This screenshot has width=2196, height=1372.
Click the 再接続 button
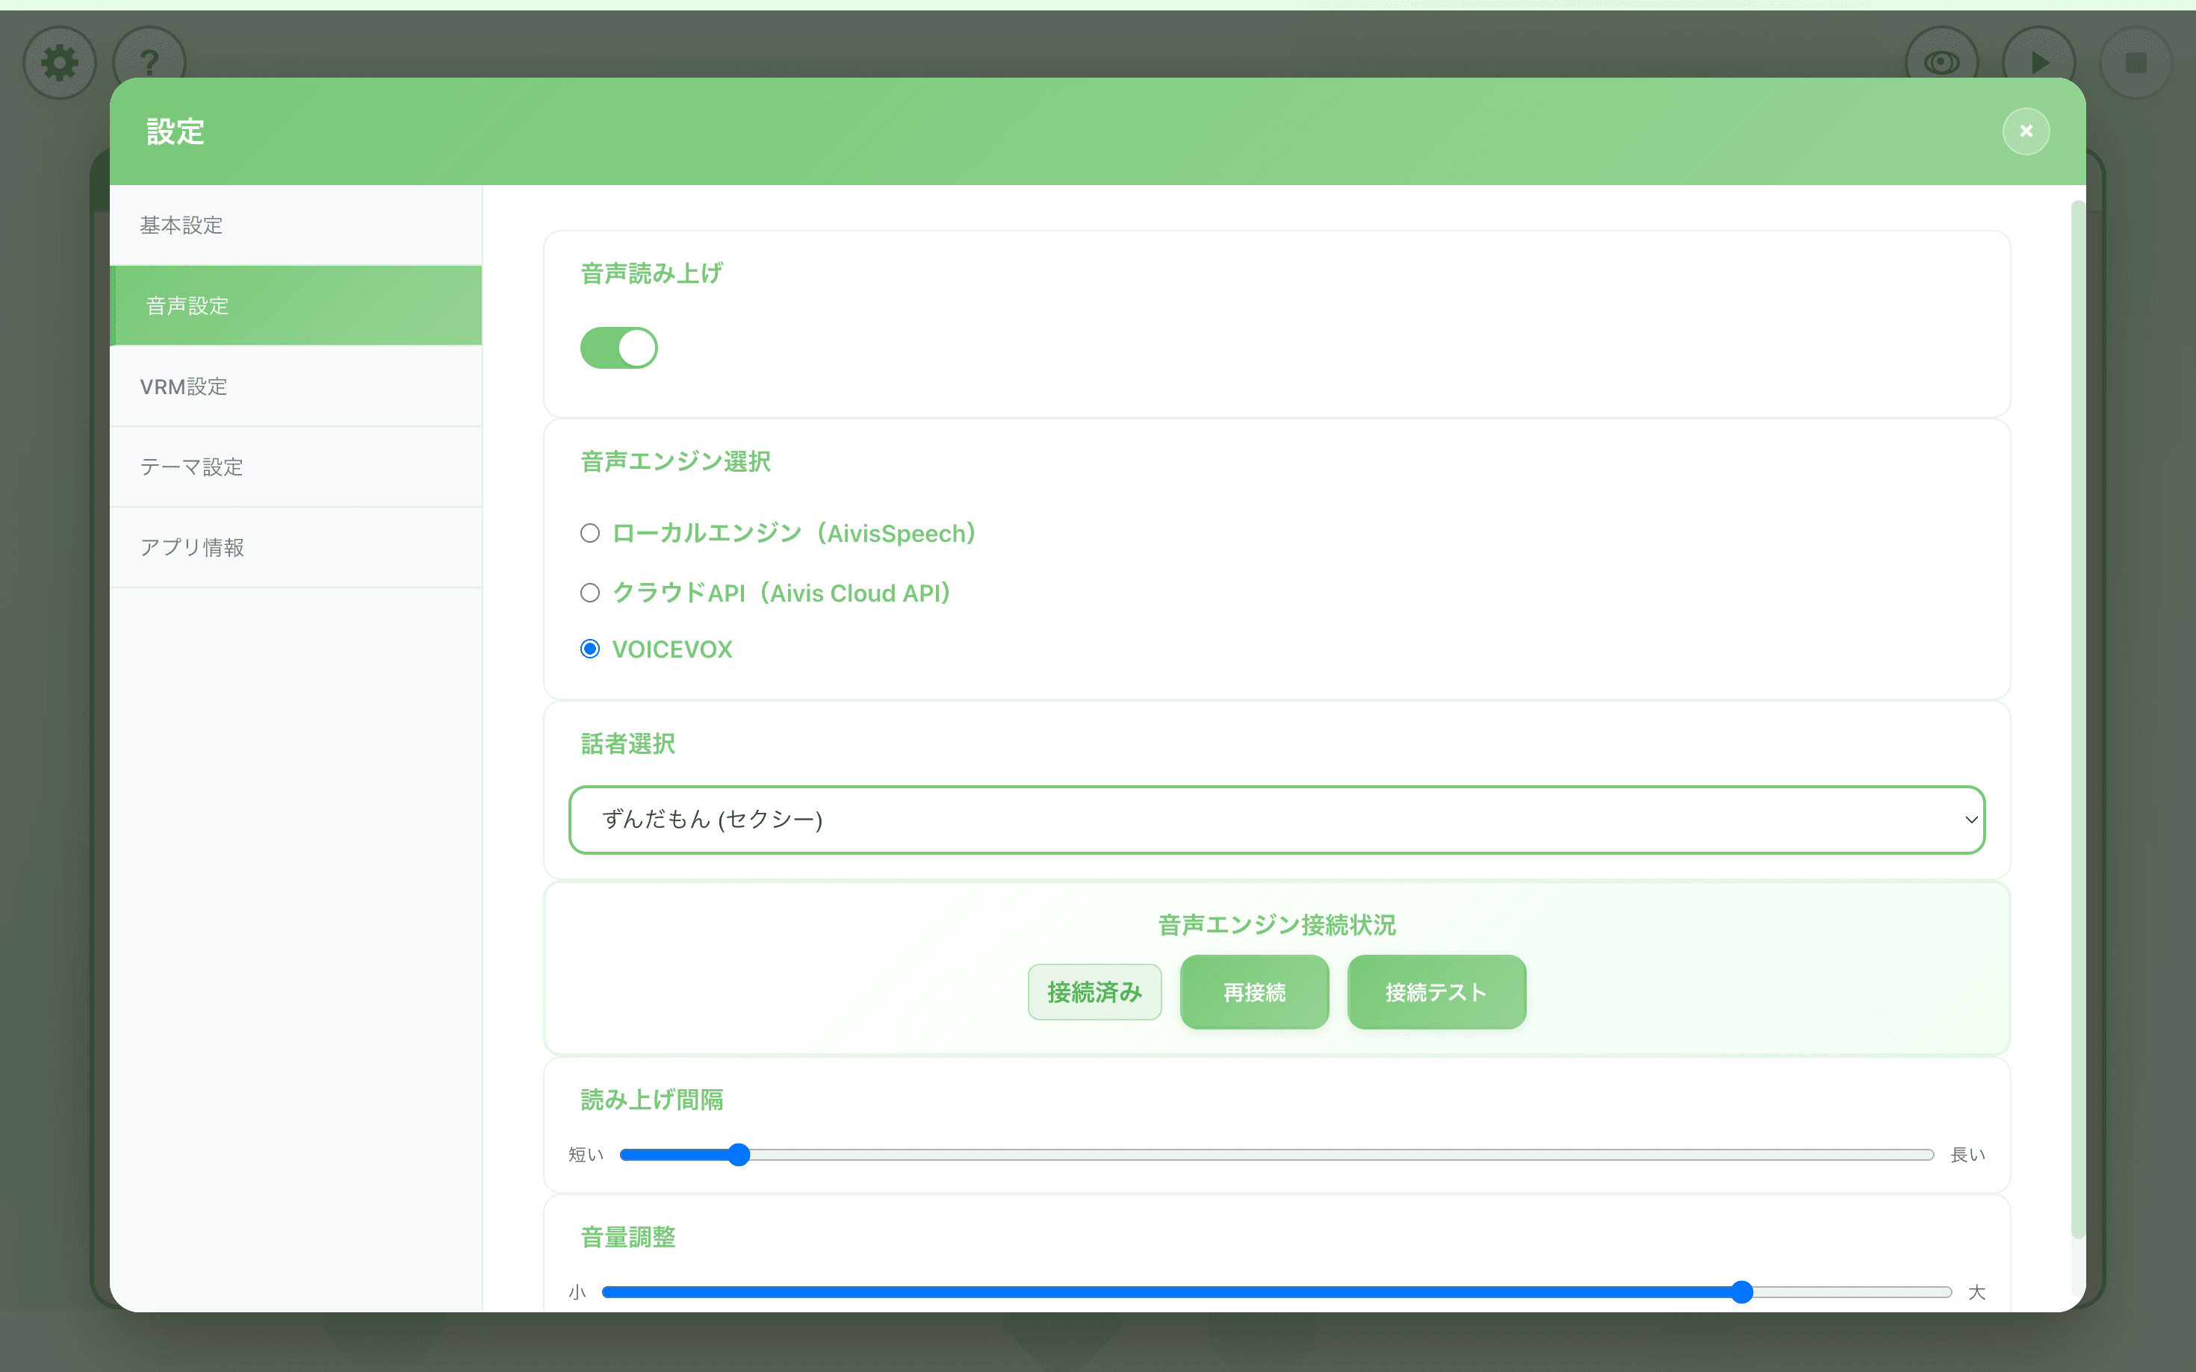point(1253,993)
